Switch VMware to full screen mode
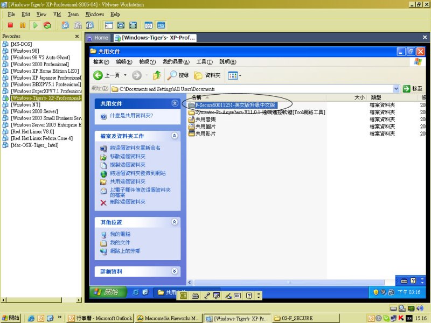Viewport: 431px width, 323px height. click(121, 25)
